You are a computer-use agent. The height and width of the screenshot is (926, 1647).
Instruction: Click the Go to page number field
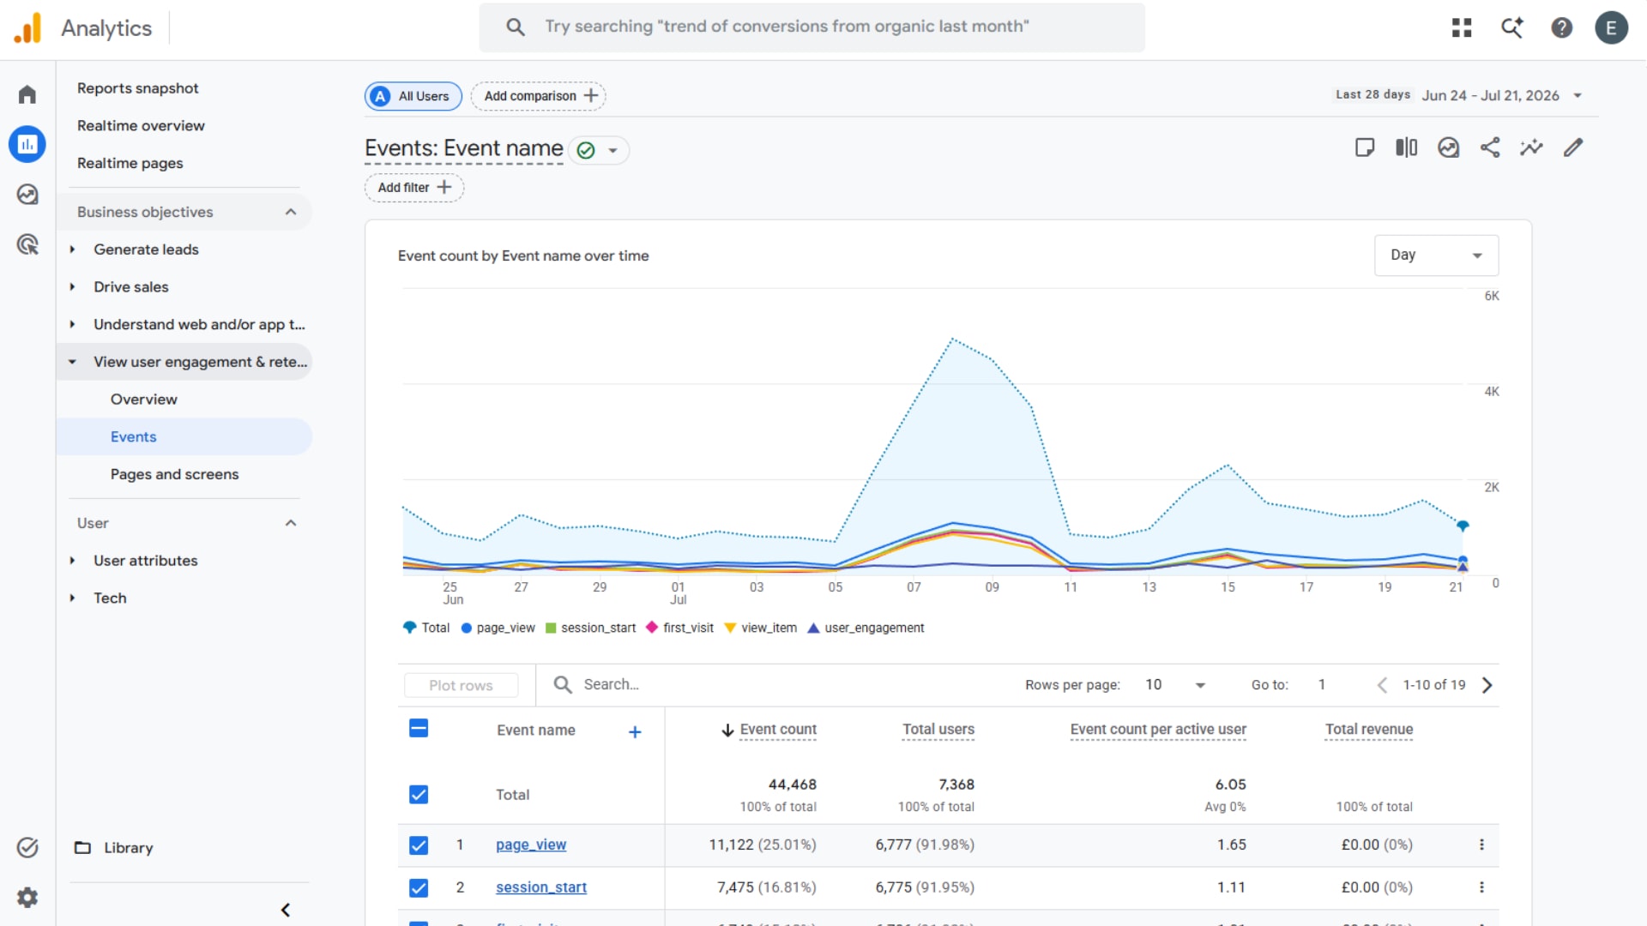[x=1322, y=685]
